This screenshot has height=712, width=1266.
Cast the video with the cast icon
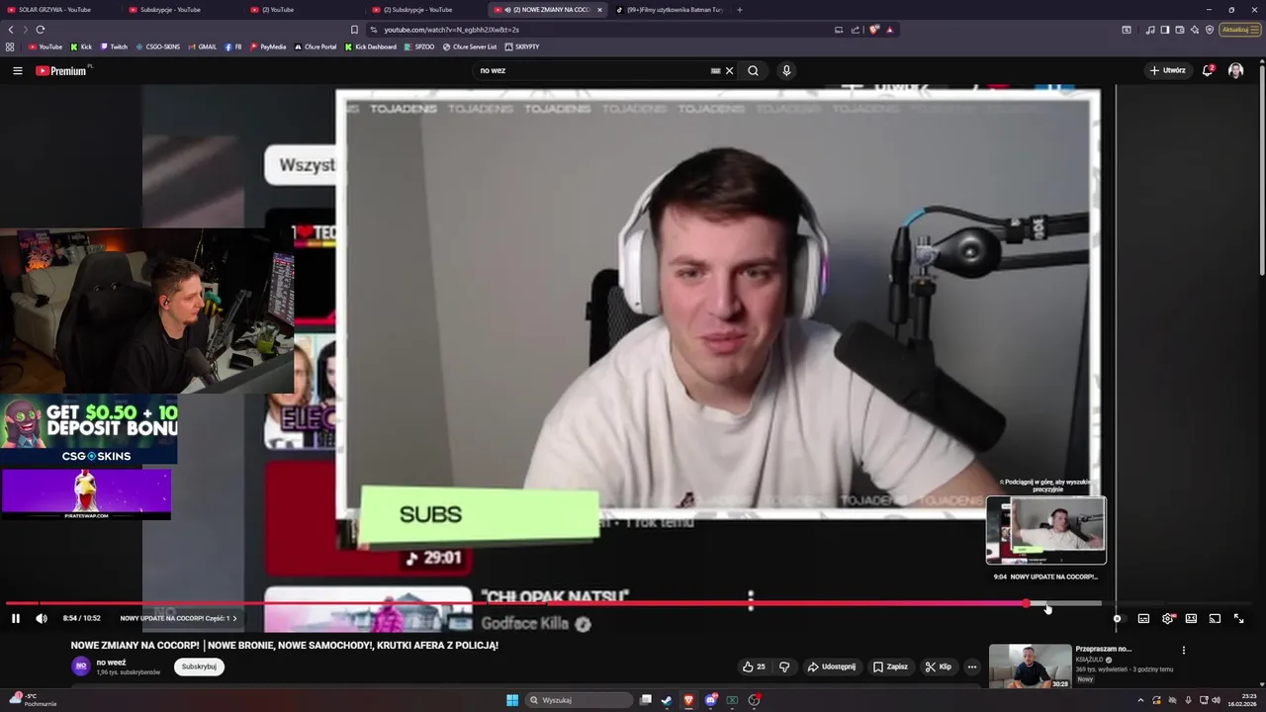point(1215,618)
